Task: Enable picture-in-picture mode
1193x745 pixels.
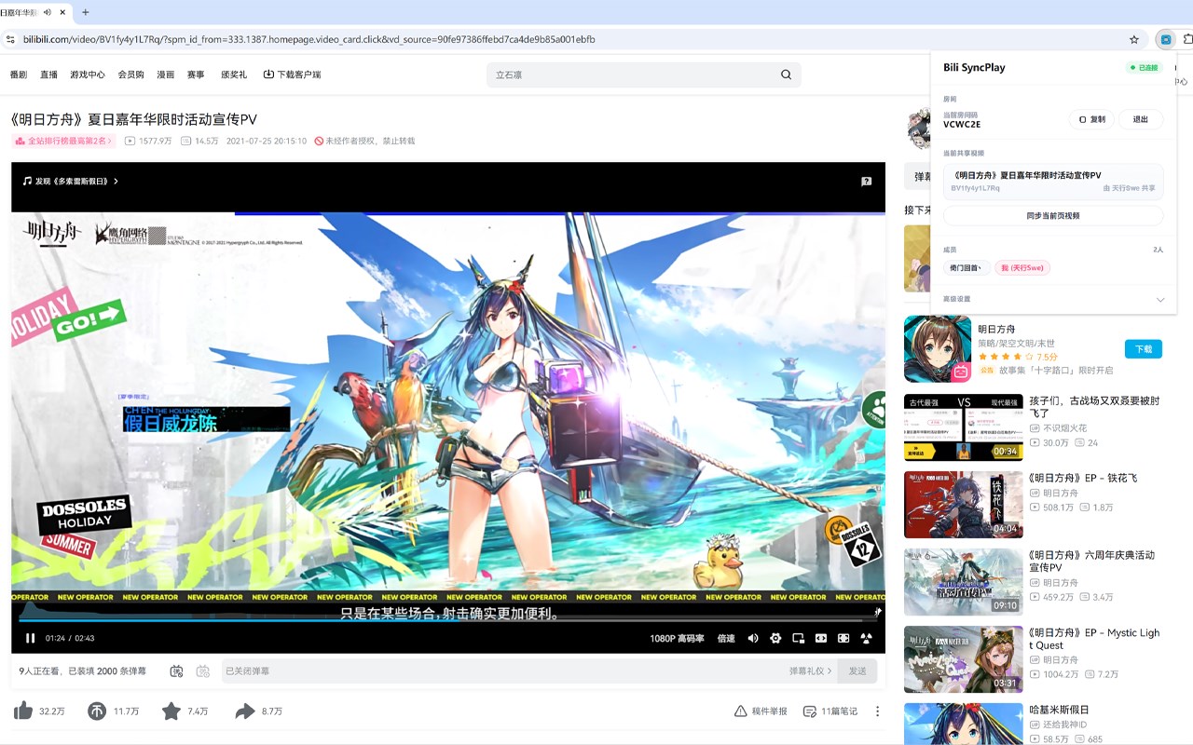Action: 799,638
